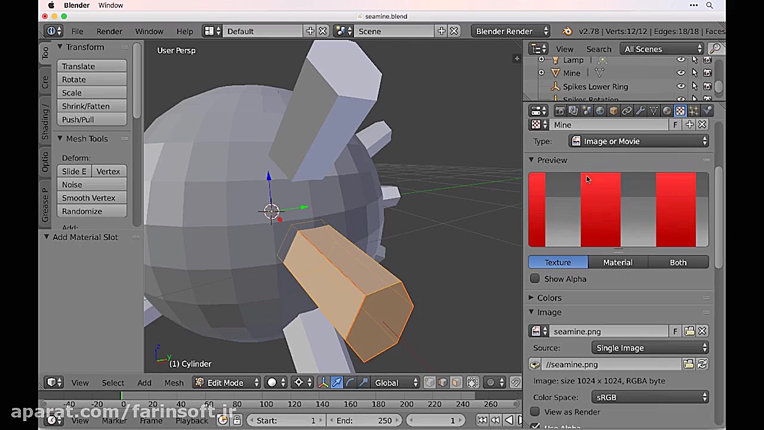This screenshot has width=764, height=430.
Task: Expand Lamp in outliner tree
Action: 541,60
